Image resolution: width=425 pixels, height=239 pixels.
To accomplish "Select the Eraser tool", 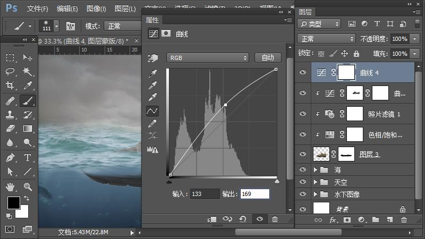I will pyautogui.click(x=10, y=129).
